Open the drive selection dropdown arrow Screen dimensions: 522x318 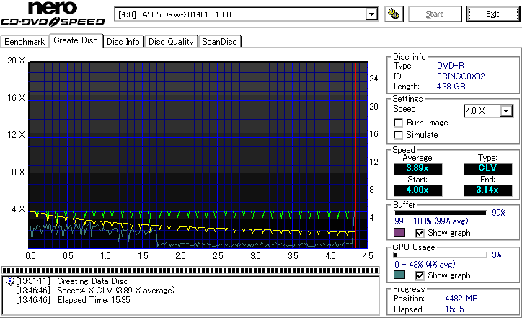point(371,14)
